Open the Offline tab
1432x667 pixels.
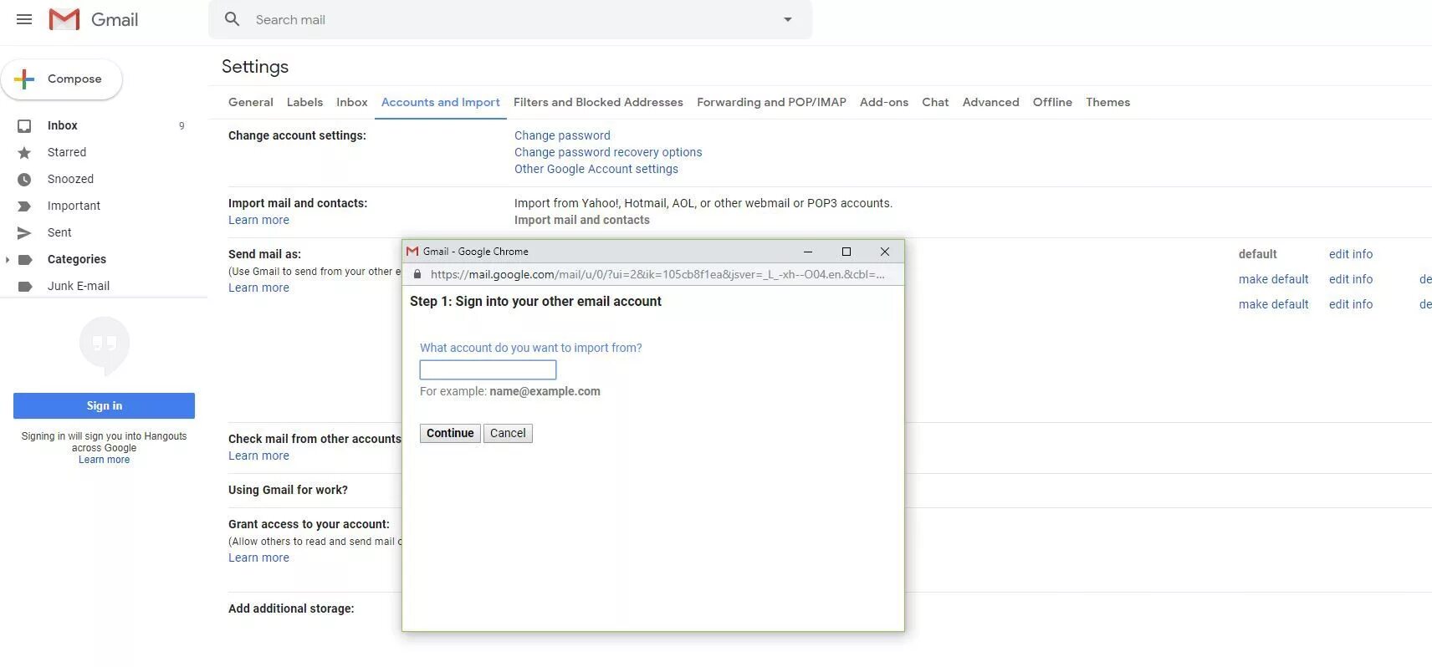[1052, 102]
